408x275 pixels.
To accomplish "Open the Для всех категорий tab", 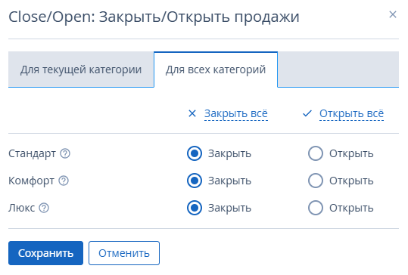I will point(216,70).
